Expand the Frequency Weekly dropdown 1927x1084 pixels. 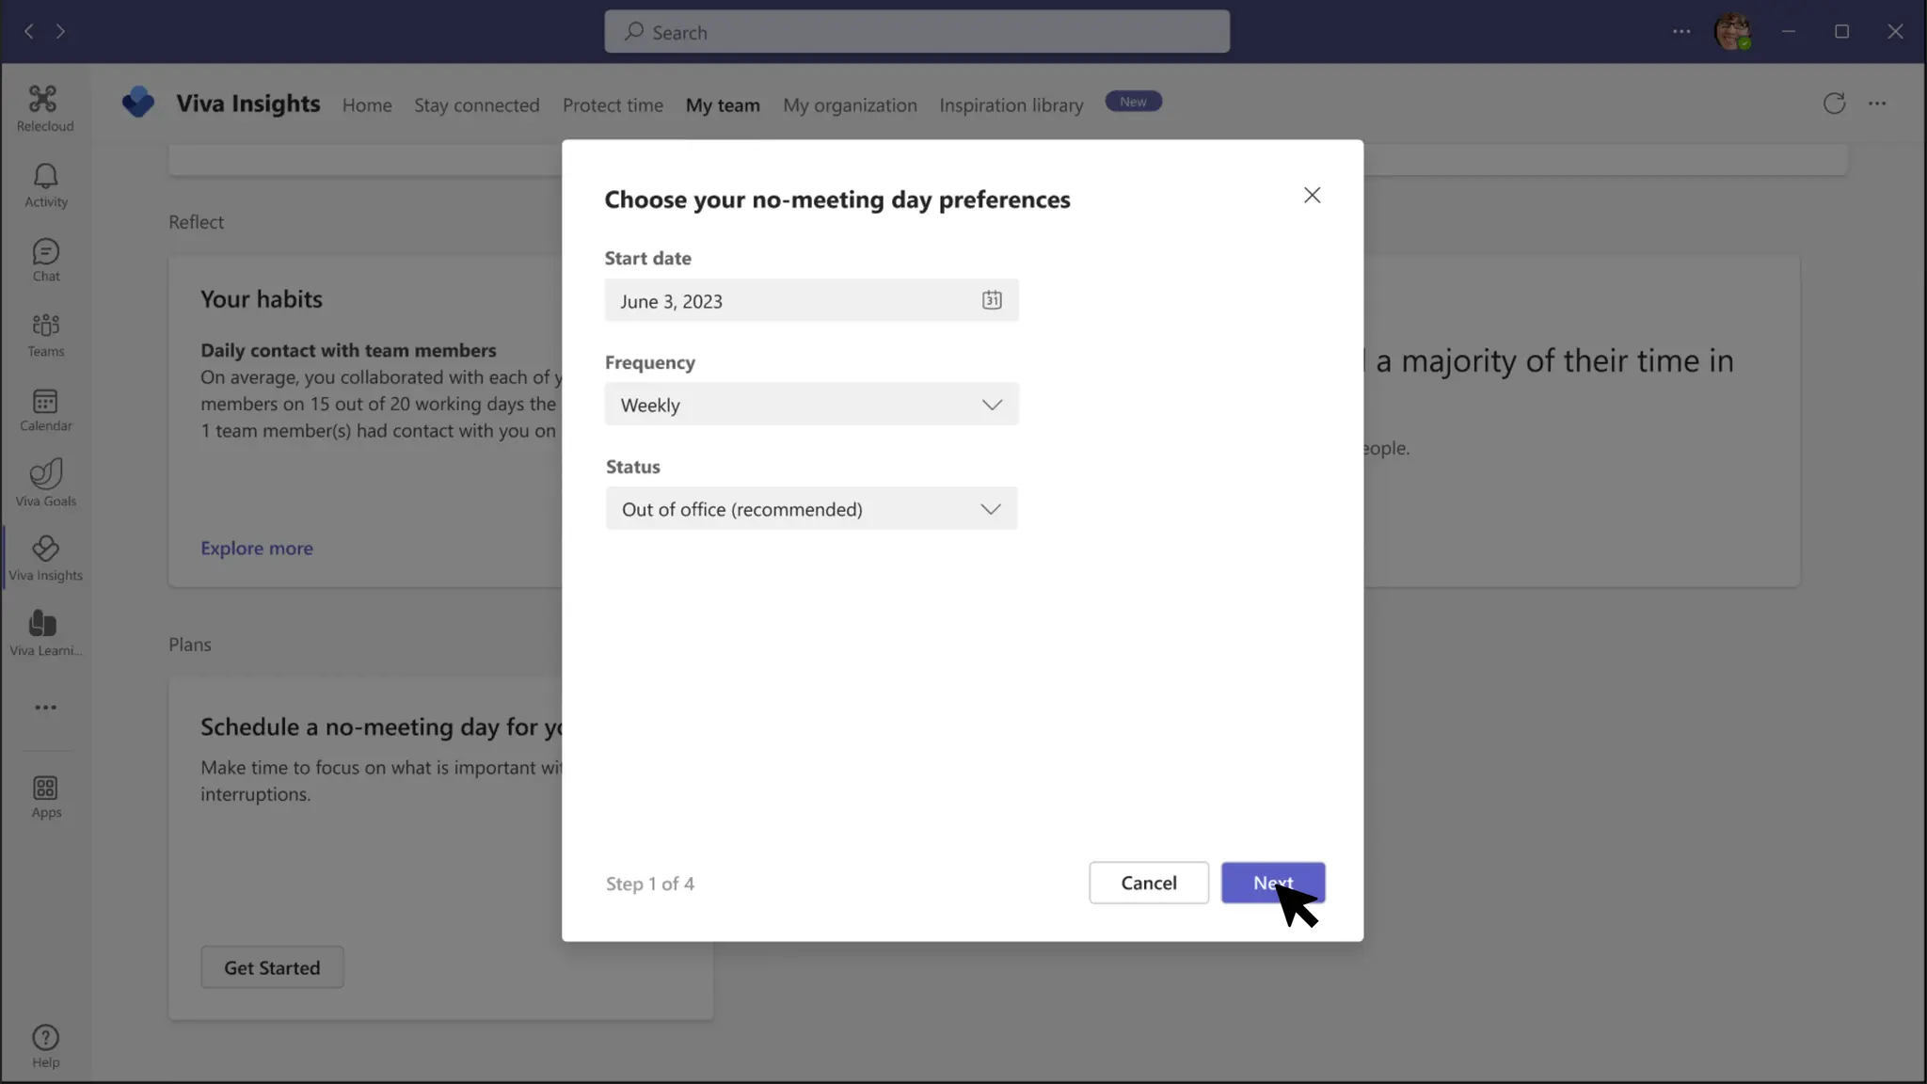(811, 405)
